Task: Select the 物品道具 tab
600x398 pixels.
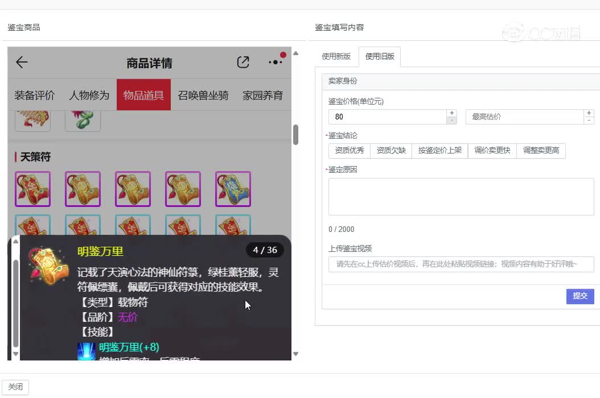Action: pyautogui.click(x=143, y=95)
